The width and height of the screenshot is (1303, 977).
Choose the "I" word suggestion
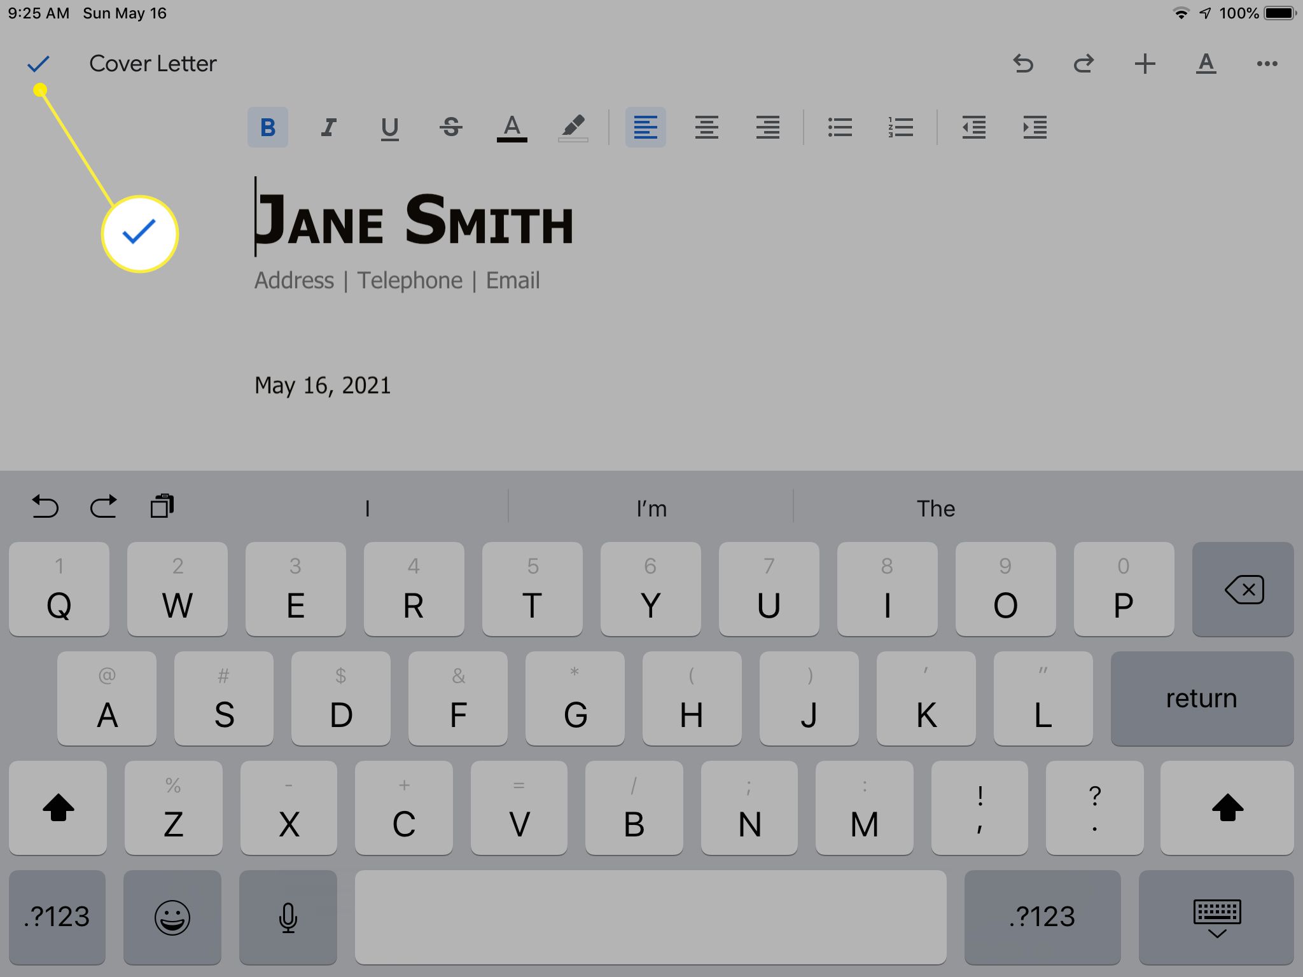click(x=367, y=508)
